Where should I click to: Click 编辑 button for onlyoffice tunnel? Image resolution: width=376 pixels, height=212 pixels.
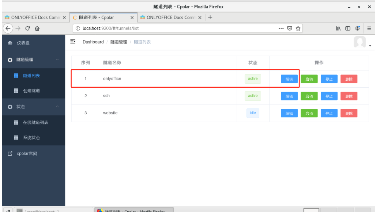289,79
